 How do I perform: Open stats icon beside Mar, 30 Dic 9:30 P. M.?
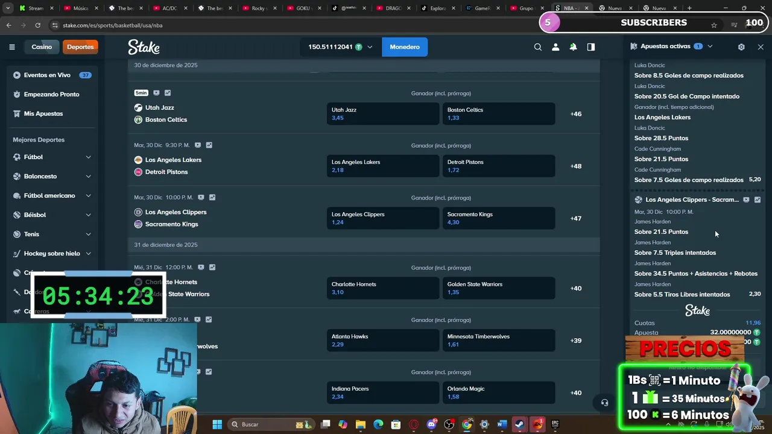click(209, 145)
